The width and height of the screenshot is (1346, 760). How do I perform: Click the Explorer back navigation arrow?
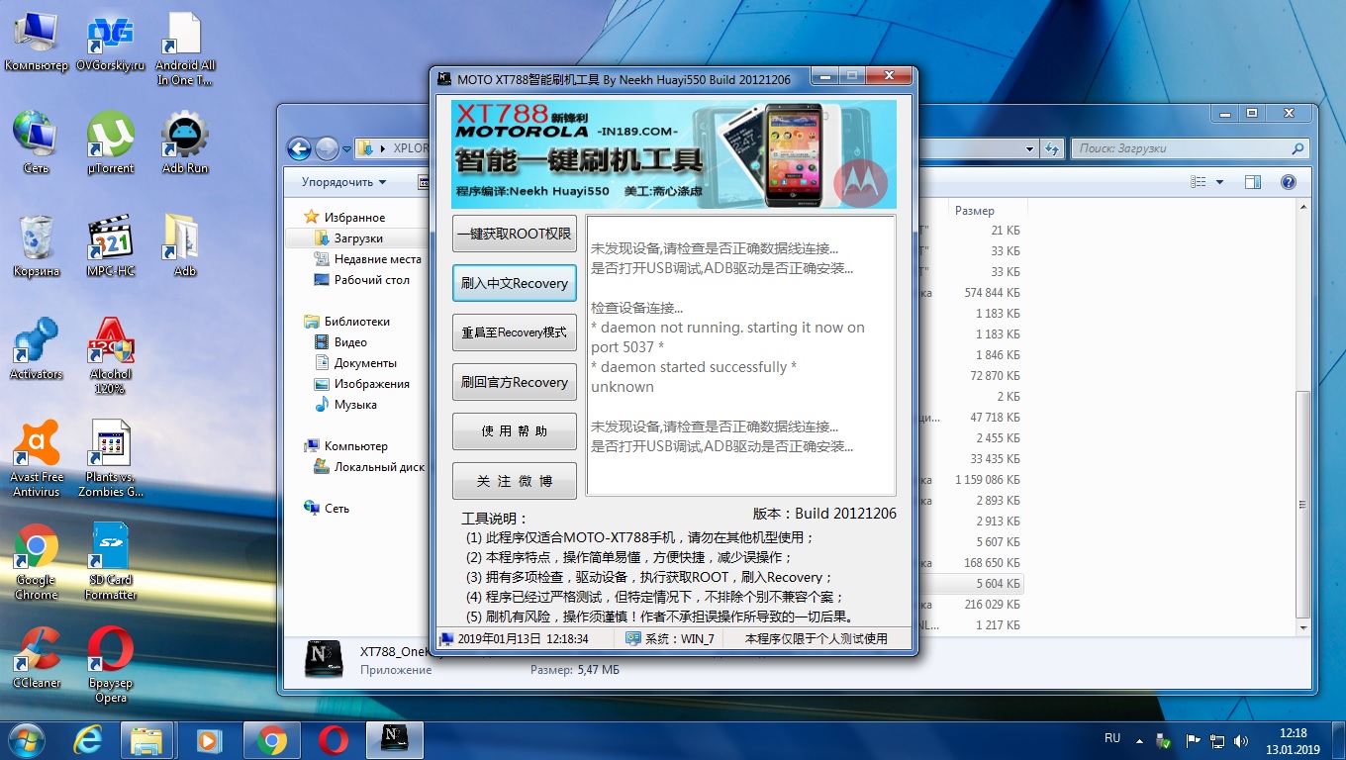coord(299,148)
